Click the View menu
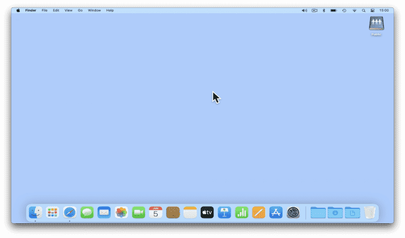 (x=69, y=10)
